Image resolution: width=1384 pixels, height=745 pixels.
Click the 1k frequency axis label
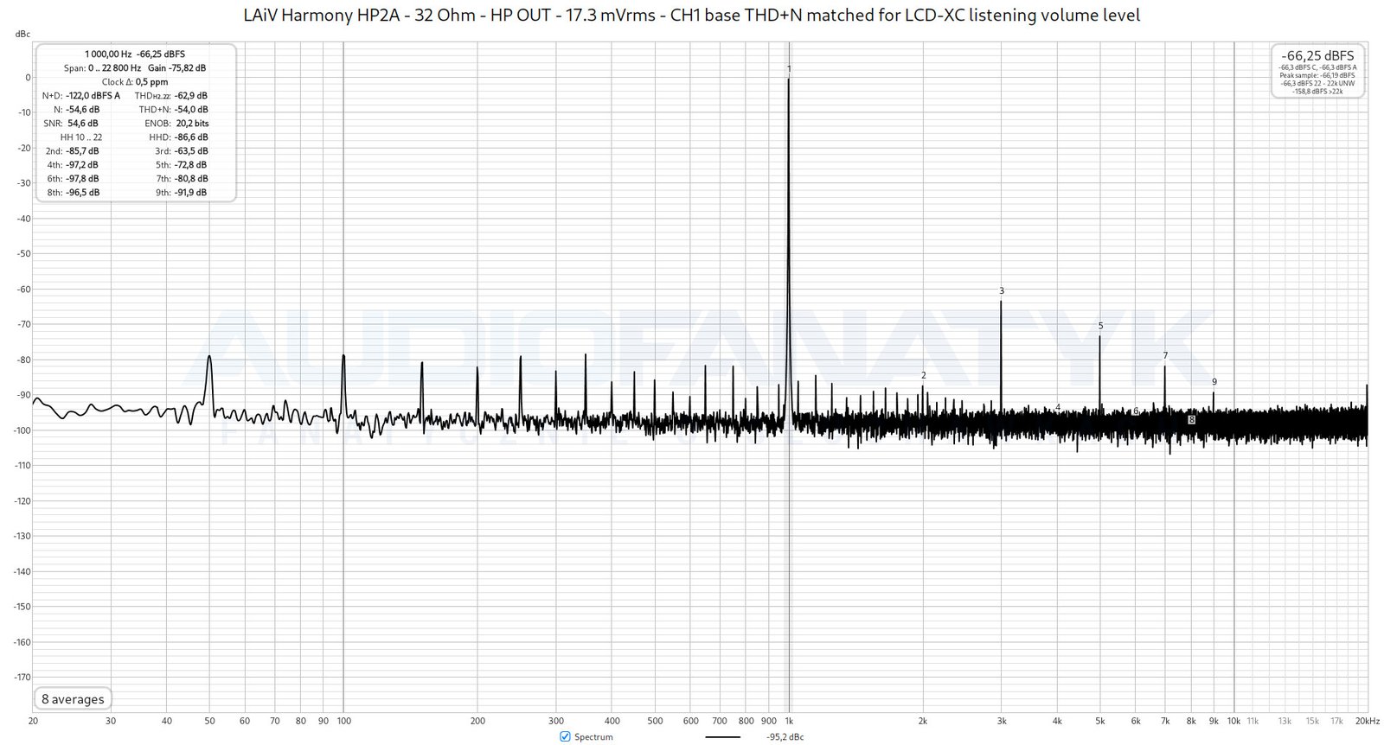pos(789,720)
